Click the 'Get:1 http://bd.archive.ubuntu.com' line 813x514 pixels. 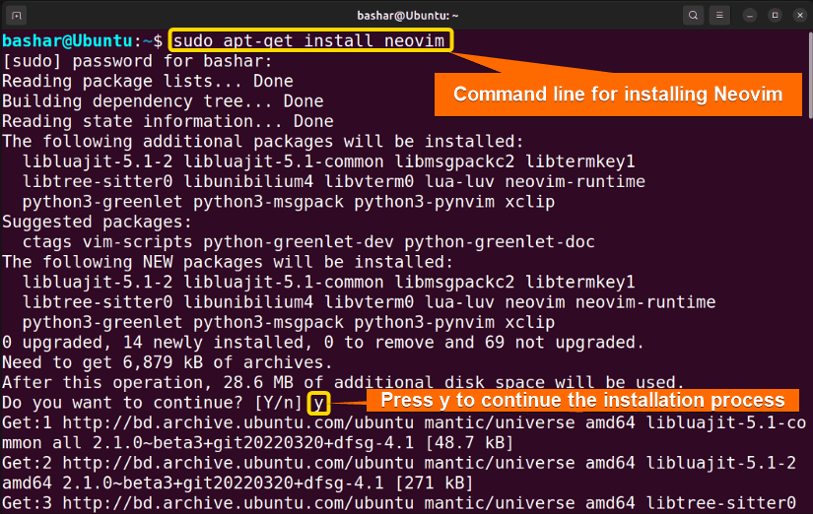pos(404,422)
